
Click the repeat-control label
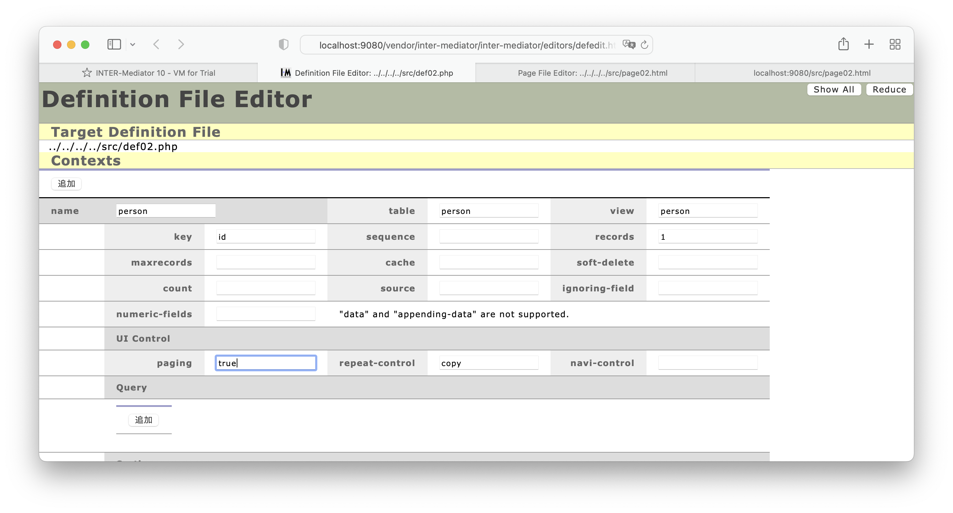[x=377, y=363]
